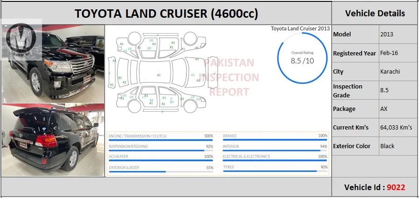
Task: Click the 'AC/HEATER' label
Action: (x=118, y=157)
